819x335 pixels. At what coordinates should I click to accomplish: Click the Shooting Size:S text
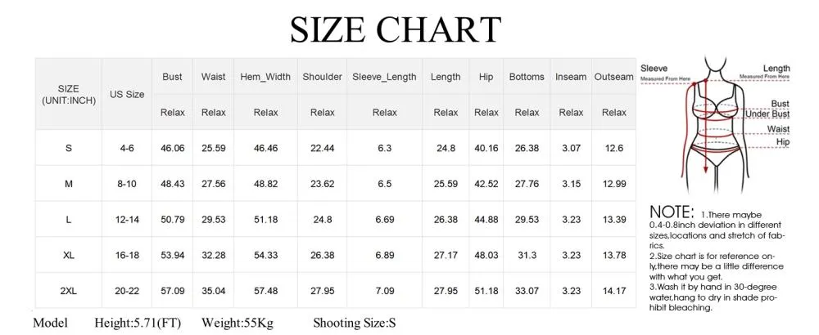tap(354, 323)
